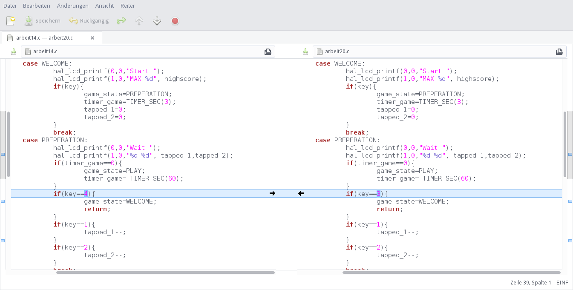Image resolution: width=573 pixels, height=290 pixels.
Task: Click 'if(key==4){' line in left pane
Action: (x=74, y=194)
